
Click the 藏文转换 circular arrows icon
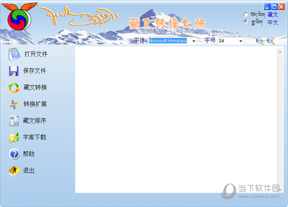(x=14, y=88)
